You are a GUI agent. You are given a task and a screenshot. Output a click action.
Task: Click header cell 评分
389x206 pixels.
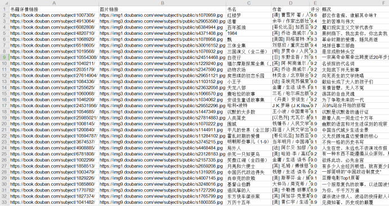click(315, 10)
